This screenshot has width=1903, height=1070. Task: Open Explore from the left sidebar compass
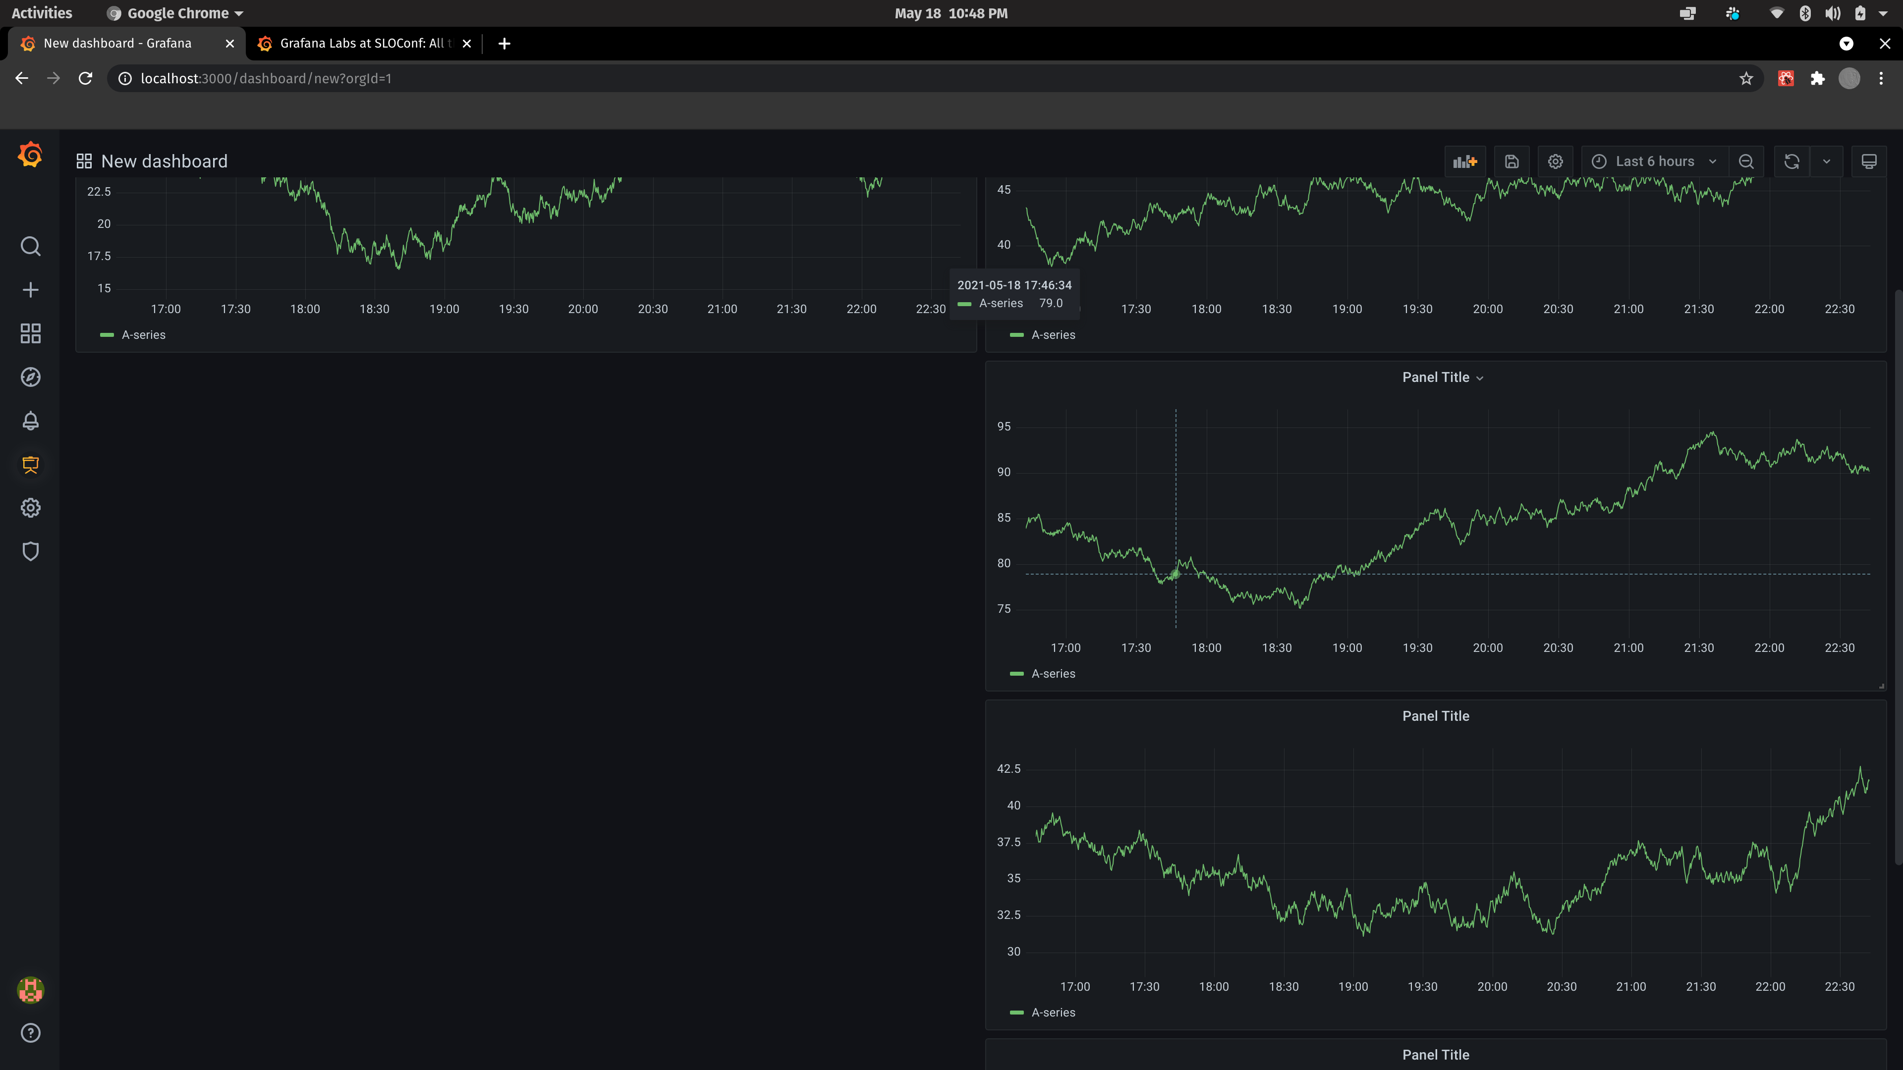30,376
